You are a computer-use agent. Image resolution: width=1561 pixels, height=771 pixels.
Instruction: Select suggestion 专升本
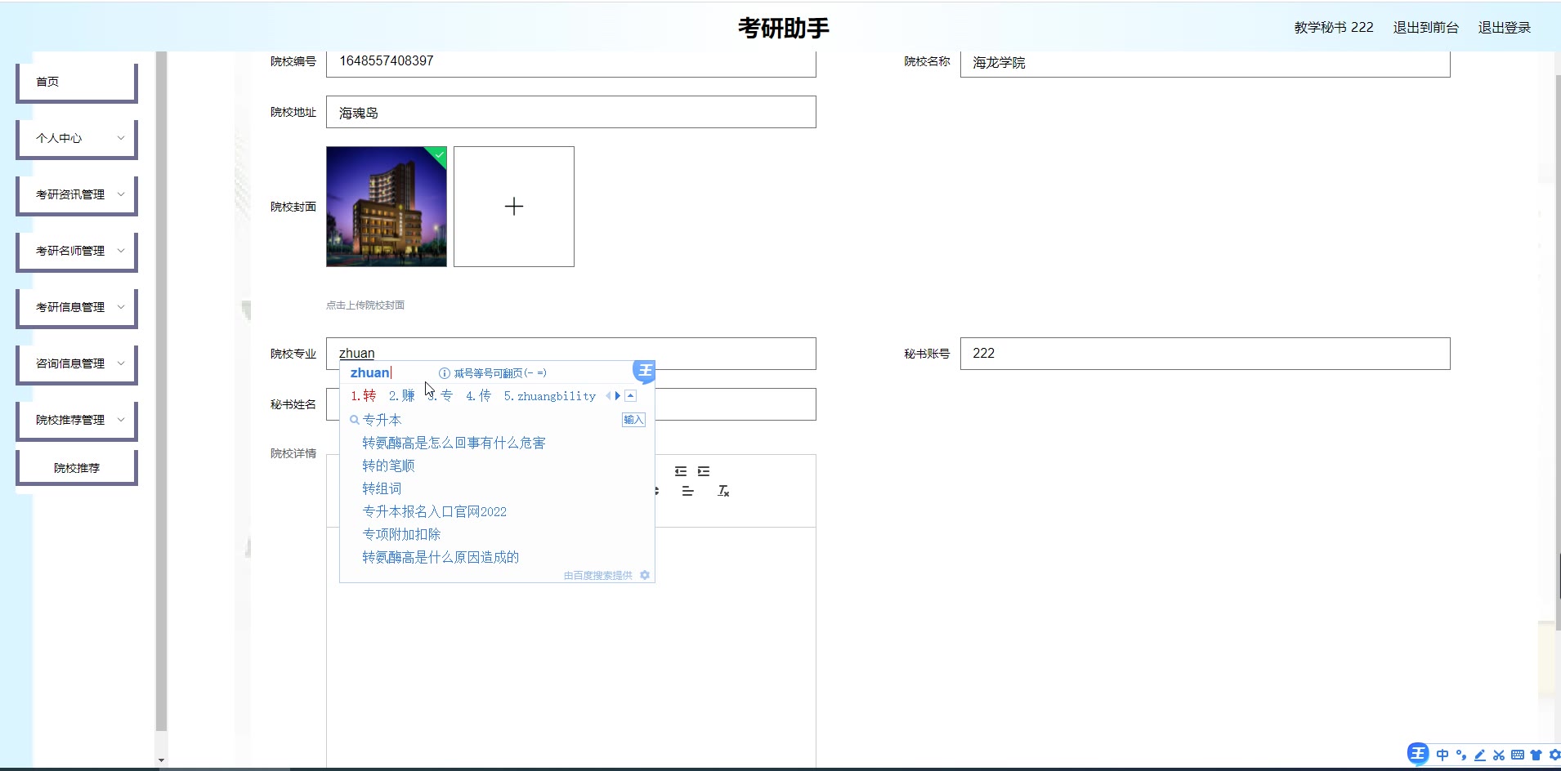382,420
